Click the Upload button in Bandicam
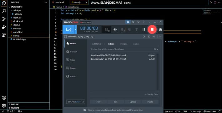 point(133,102)
